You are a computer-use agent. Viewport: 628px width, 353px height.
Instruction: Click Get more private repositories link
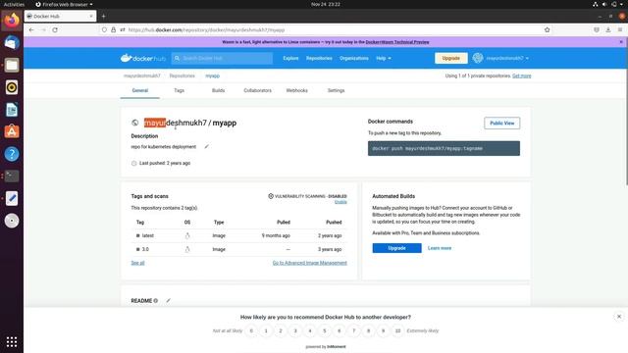(521, 76)
